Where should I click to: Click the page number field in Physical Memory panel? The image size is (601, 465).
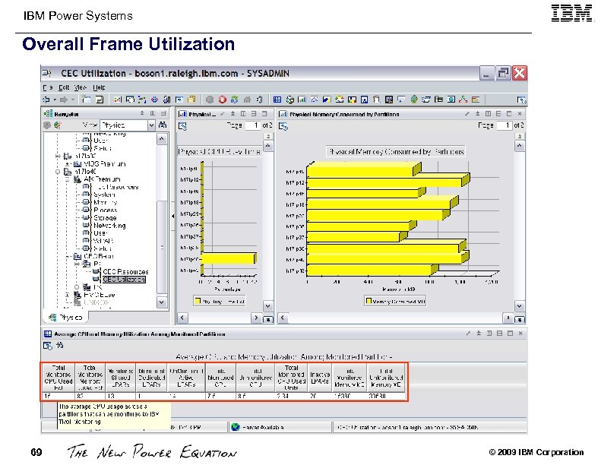click(x=505, y=125)
